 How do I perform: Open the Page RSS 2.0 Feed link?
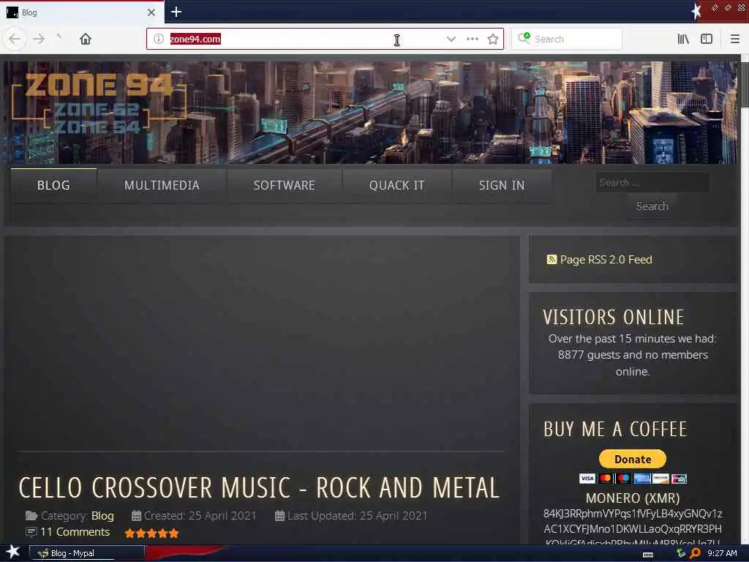[606, 260]
